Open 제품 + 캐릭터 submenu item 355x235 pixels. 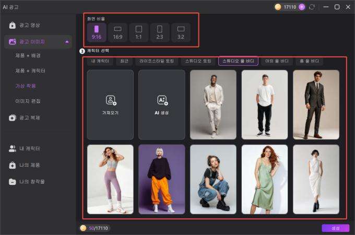tap(30, 70)
